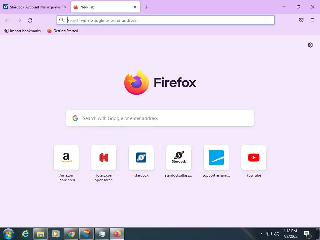Minimize the Firefox window
This screenshot has height=240, width=320.
[x=284, y=7]
